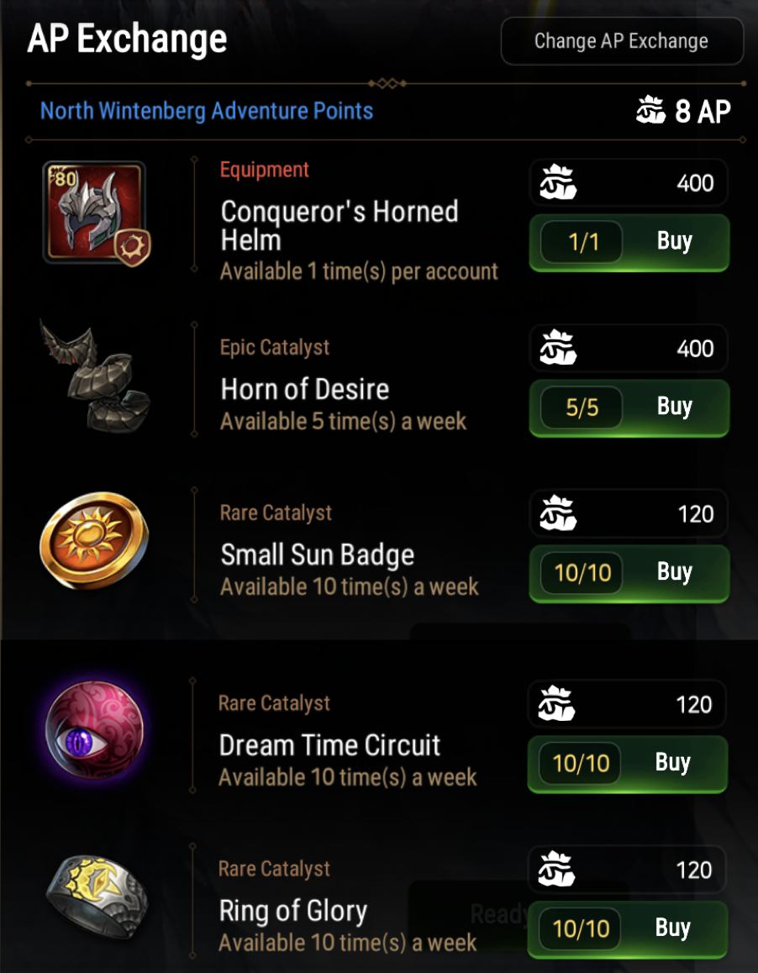Click the AP icon next to Small Sun Badge's price
Viewport: 758px width, 973px height.
[x=555, y=513]
